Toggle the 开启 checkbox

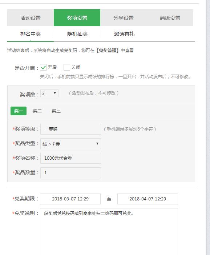point(43,67)
